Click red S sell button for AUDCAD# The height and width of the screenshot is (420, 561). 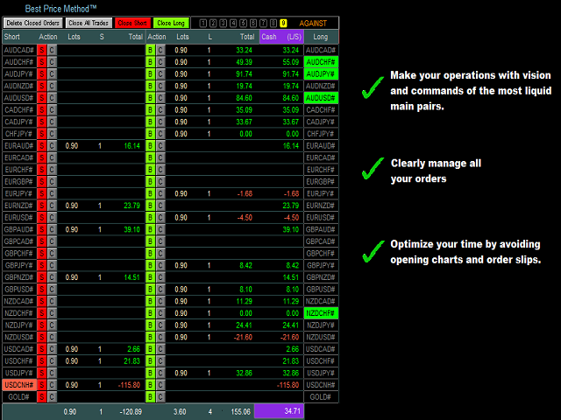(42, 50)
